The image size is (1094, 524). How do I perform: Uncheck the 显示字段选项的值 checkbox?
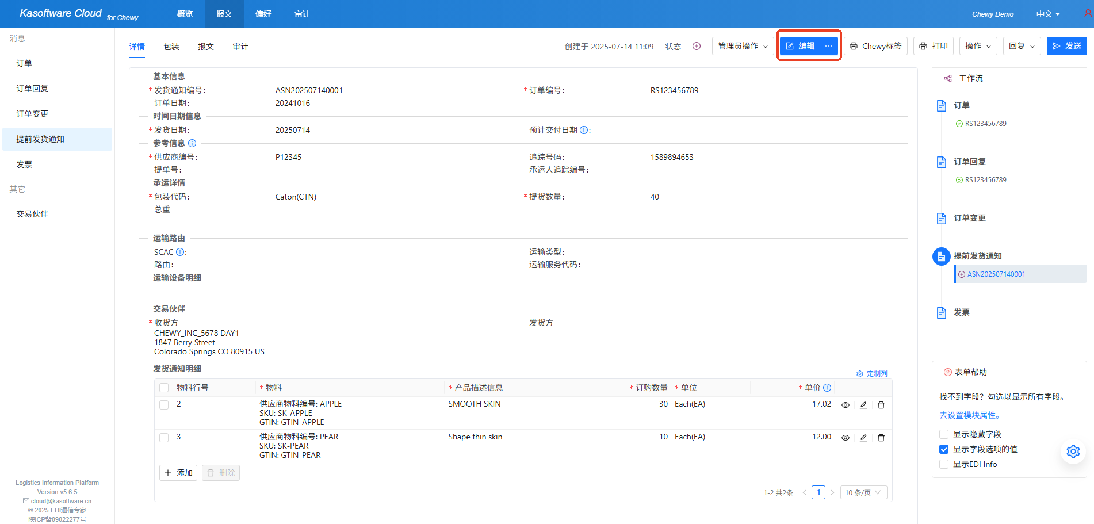click(x=944, y=449)
